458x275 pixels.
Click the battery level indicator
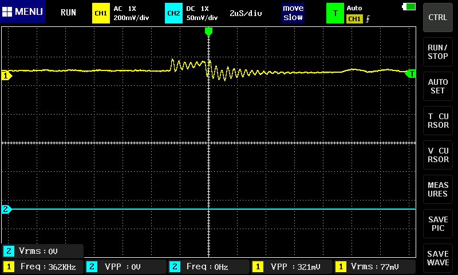pos(409,6)
